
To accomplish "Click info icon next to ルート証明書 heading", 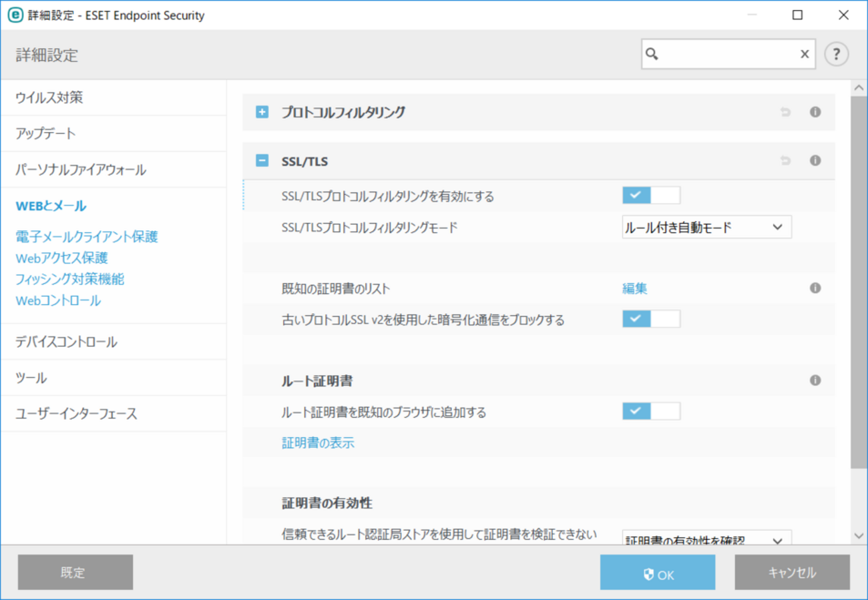I will (815, 380).
